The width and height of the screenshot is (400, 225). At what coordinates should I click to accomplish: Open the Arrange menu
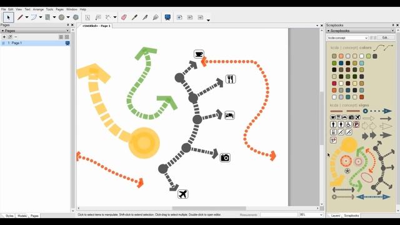(x=38, y=9)
